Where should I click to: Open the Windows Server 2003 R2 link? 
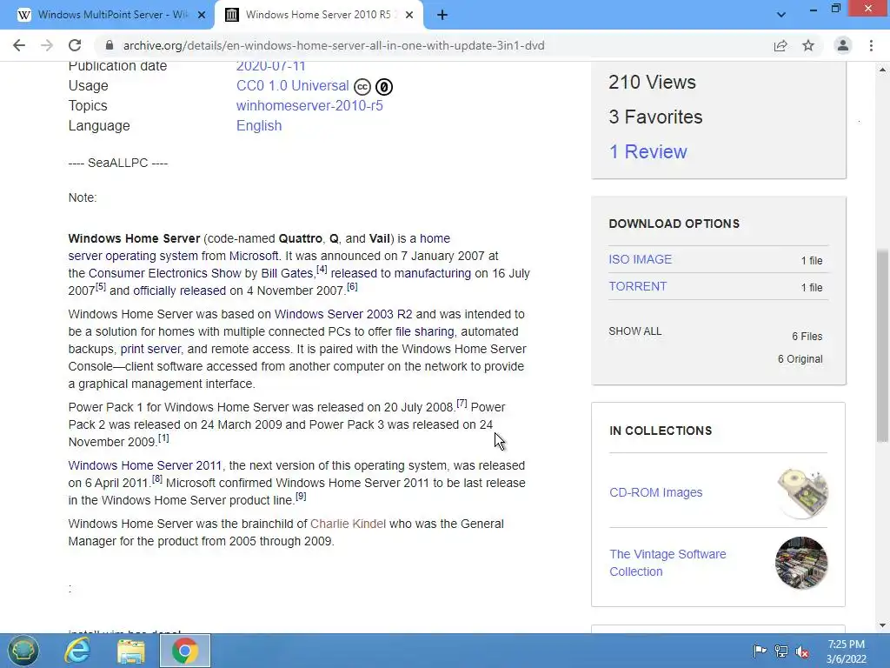(343, 314)
